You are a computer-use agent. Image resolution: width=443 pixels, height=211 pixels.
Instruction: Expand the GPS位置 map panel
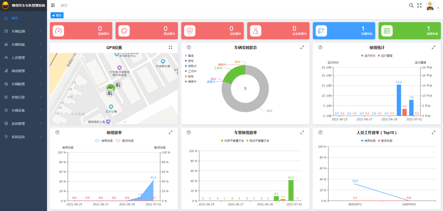171,47
